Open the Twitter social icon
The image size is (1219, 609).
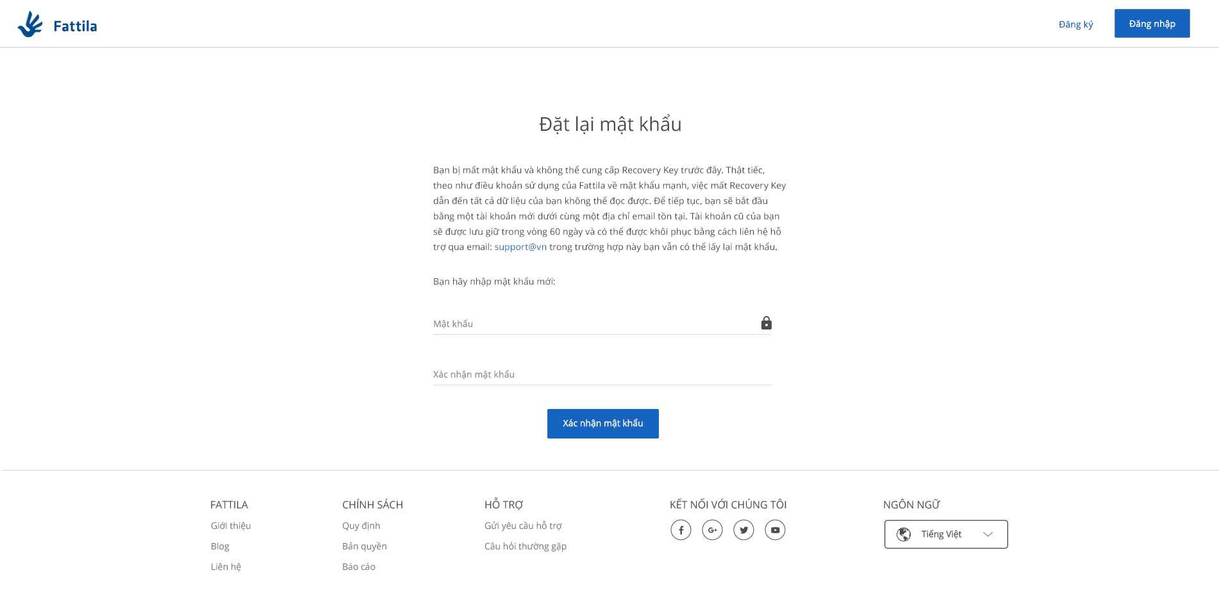tap(743, 530)
